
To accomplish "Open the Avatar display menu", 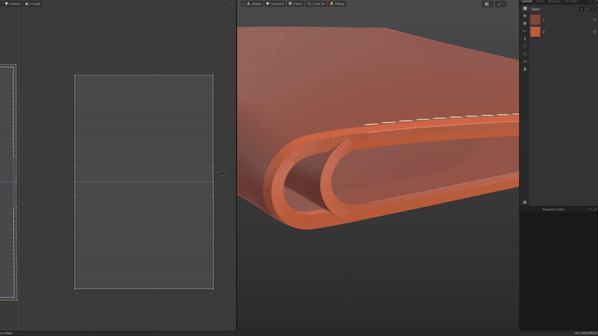I will [254, 4].
